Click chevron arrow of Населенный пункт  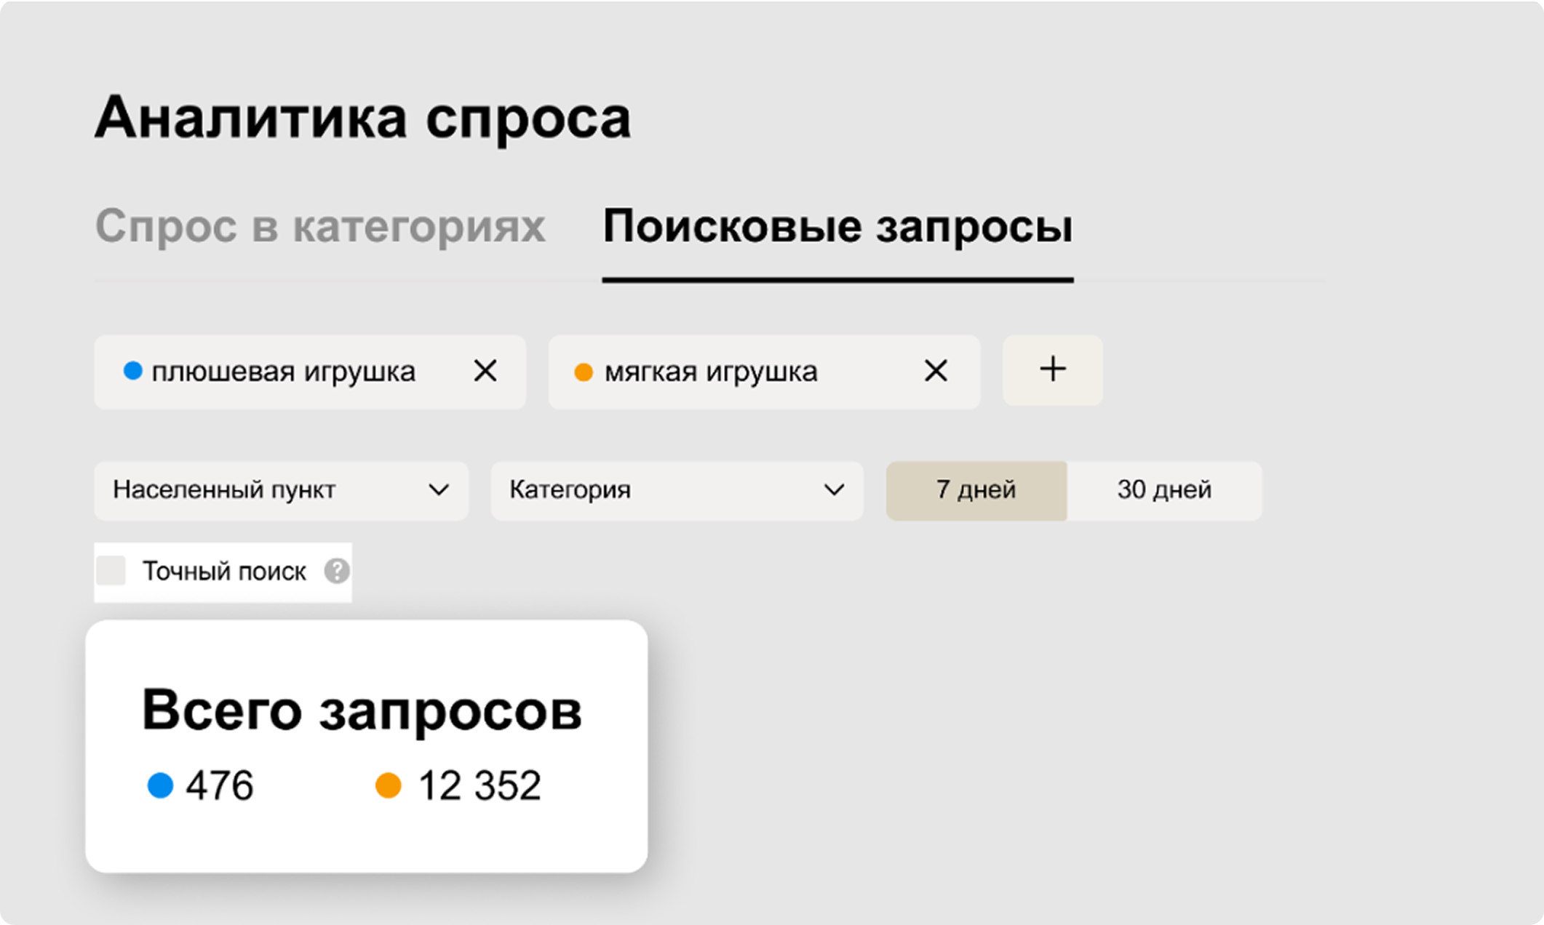tap(439, 490)
